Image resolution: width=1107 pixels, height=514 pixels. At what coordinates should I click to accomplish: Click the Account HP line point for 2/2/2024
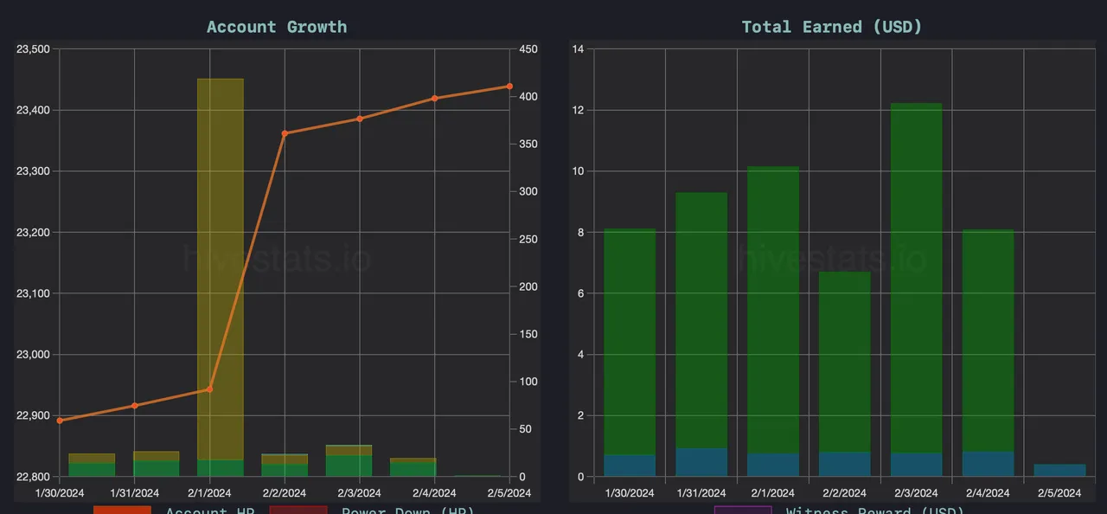pos(285,133)
